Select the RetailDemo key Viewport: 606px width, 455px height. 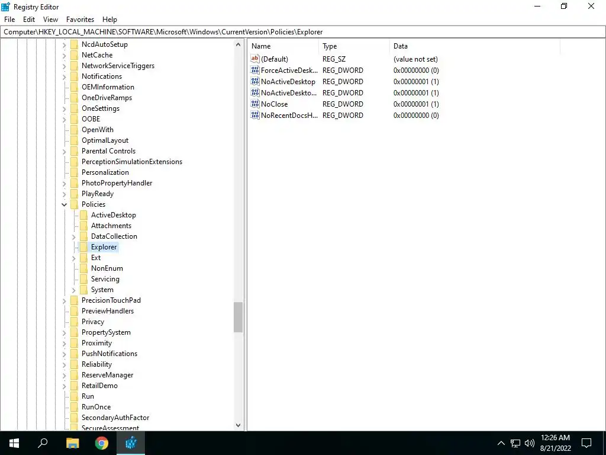click(x=99, y=386)
